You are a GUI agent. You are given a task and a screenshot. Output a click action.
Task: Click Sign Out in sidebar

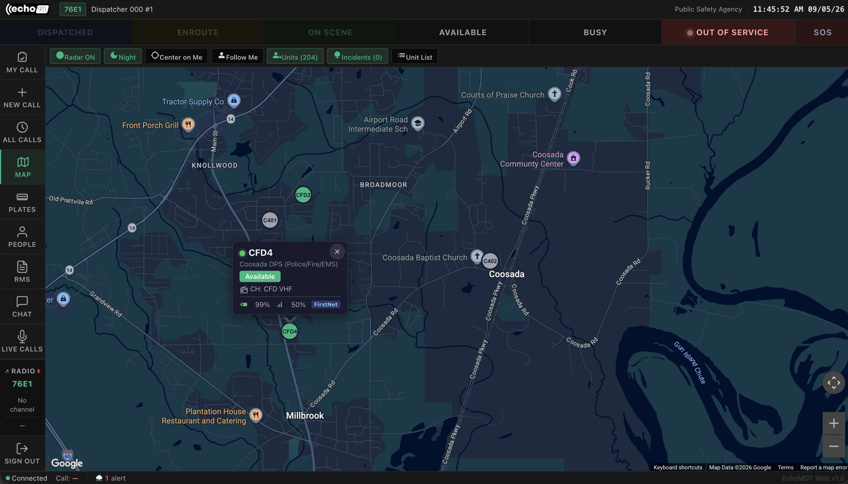click(22, 453)
